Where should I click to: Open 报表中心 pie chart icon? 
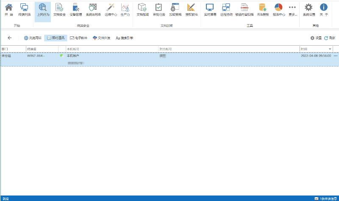pos(278,10)
